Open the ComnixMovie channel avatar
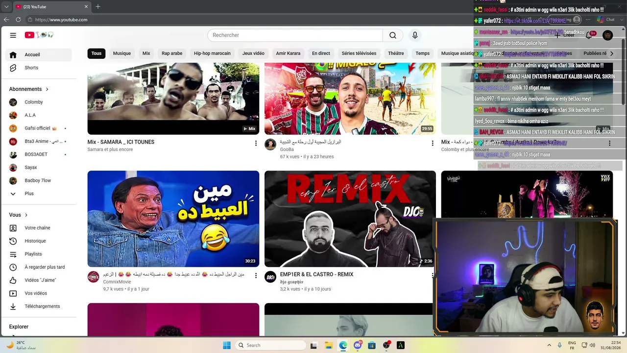The width and height of the screenshot is (627, 353). pyautogui.click(x=94, y=277)
